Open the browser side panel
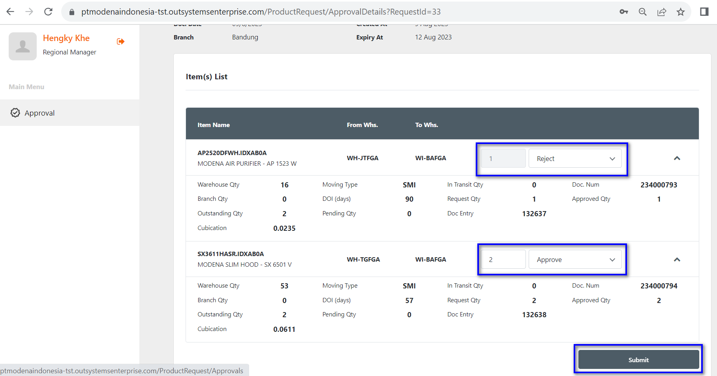717x376 pixels. tap(704, 12)
